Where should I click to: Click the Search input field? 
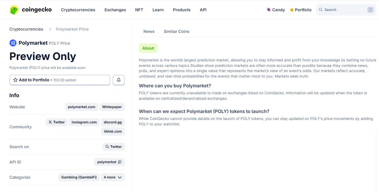(344, 10)
